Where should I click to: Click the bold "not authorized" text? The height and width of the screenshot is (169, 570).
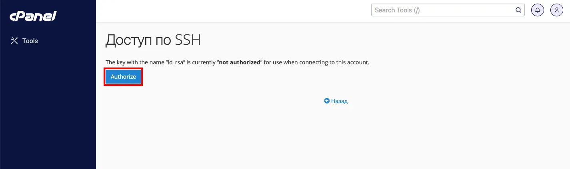point(240,63)
